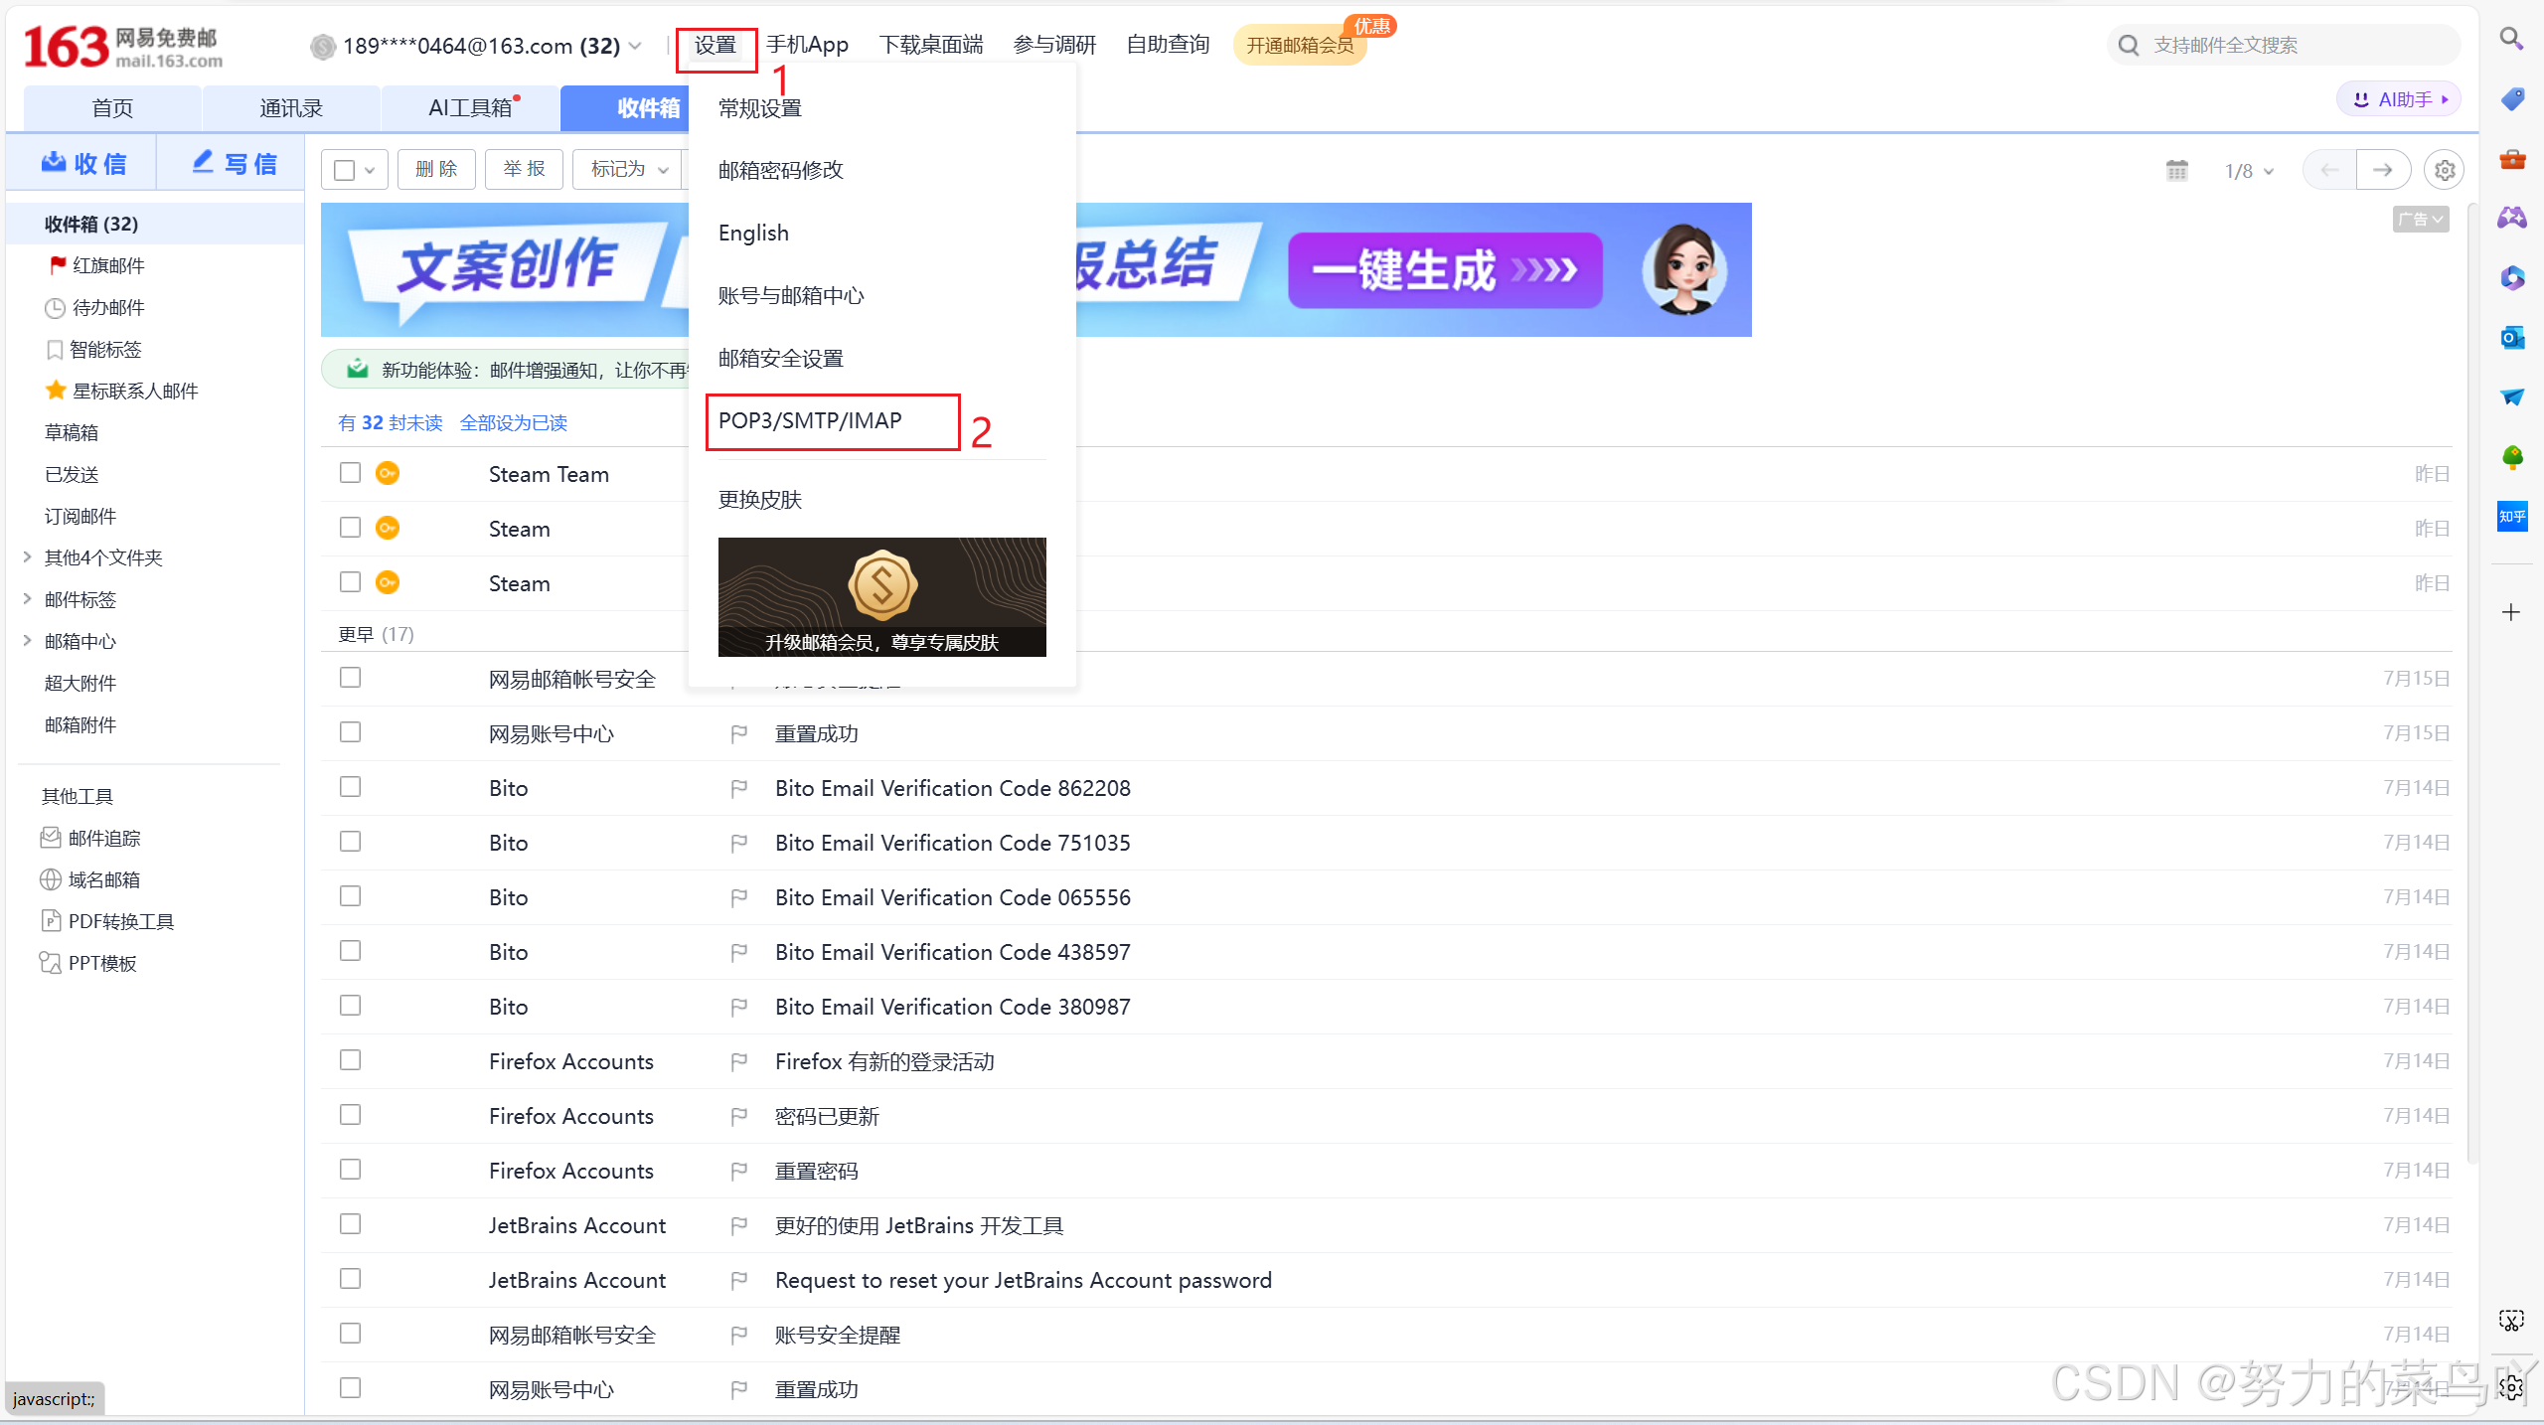Screen dimensions: 2544x1425
Task: Click the 全部设为已读 link
Action: point(513,423)
